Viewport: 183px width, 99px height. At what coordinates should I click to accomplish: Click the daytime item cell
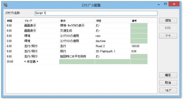[x=112, y=41]
